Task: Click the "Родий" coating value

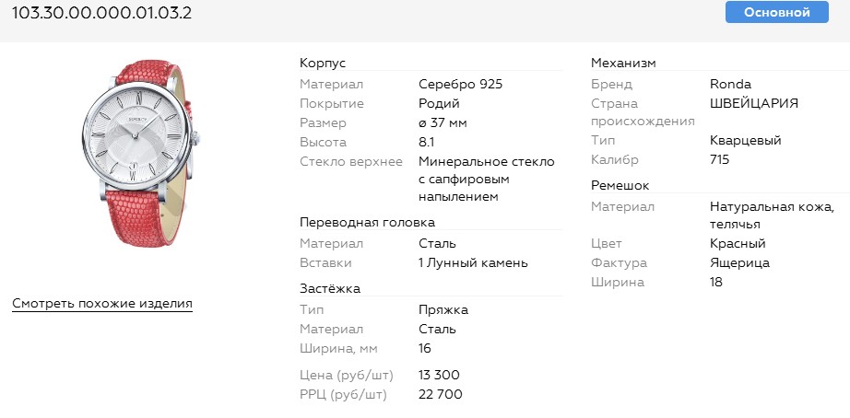Action: coord(439,104)
